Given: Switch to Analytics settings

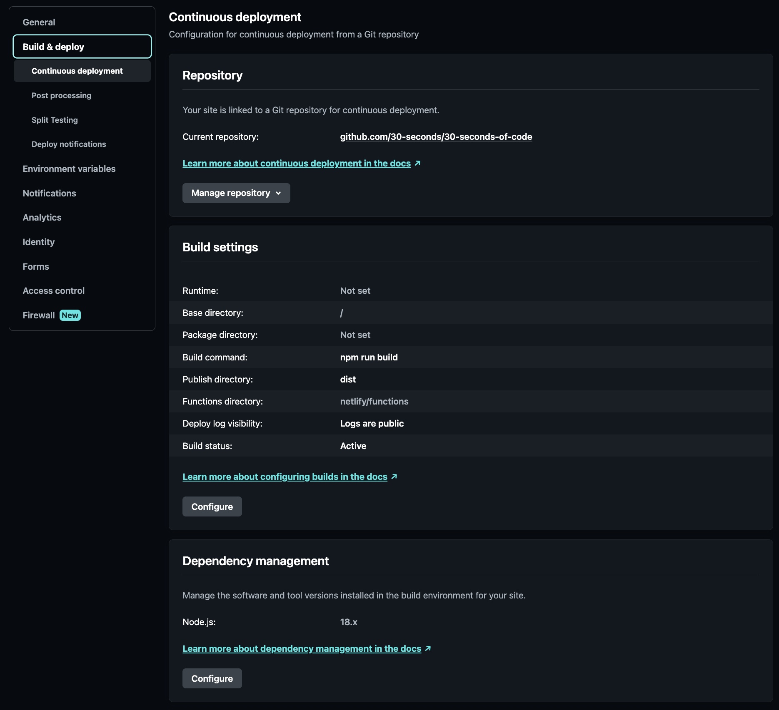Looking at the screenshot, I should pos(42,217).
